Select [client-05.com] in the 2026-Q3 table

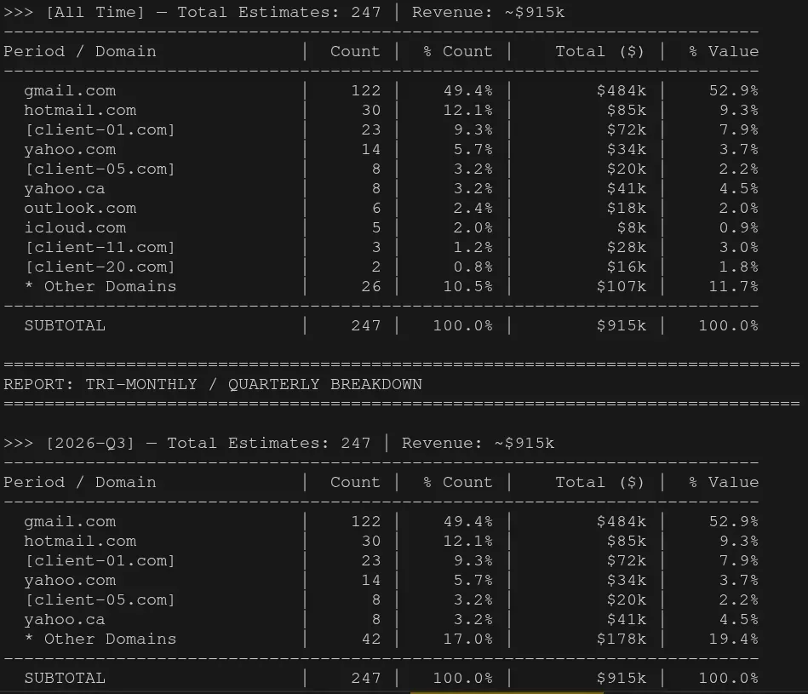(x=100, y=599)
